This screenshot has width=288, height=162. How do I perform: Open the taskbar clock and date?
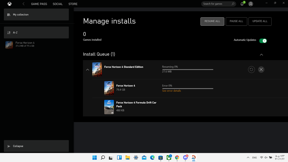280,157
